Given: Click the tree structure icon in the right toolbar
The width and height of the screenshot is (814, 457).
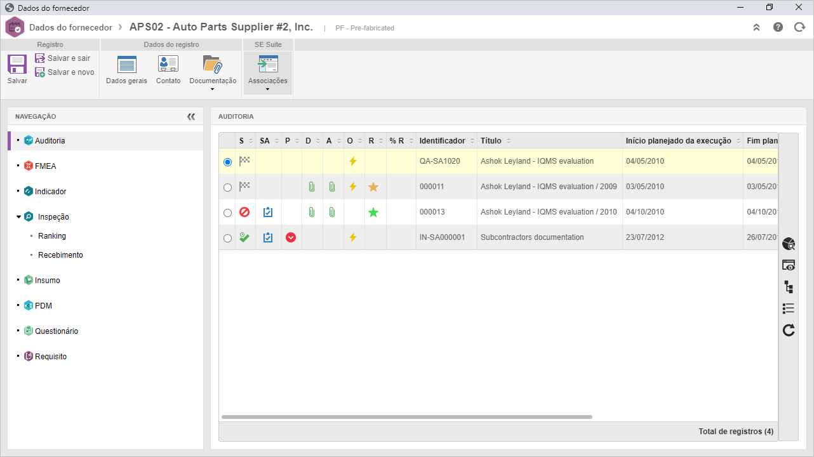Looking at the screenshot, I should pyautogui.click(x=789, y=287).
